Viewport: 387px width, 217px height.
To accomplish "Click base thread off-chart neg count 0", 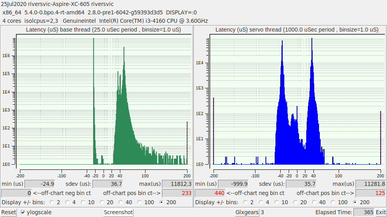I will [16, 193].
